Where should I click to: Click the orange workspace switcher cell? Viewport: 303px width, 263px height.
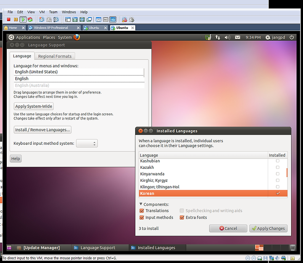pos(259,247)
